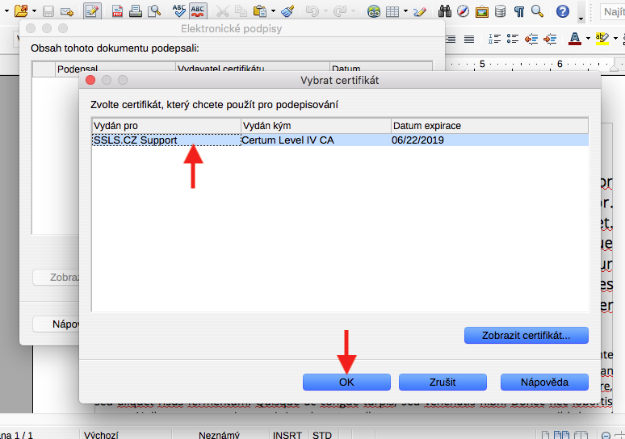
Task: Toggle automatic spell checking icon
Action: coord(196,10)
